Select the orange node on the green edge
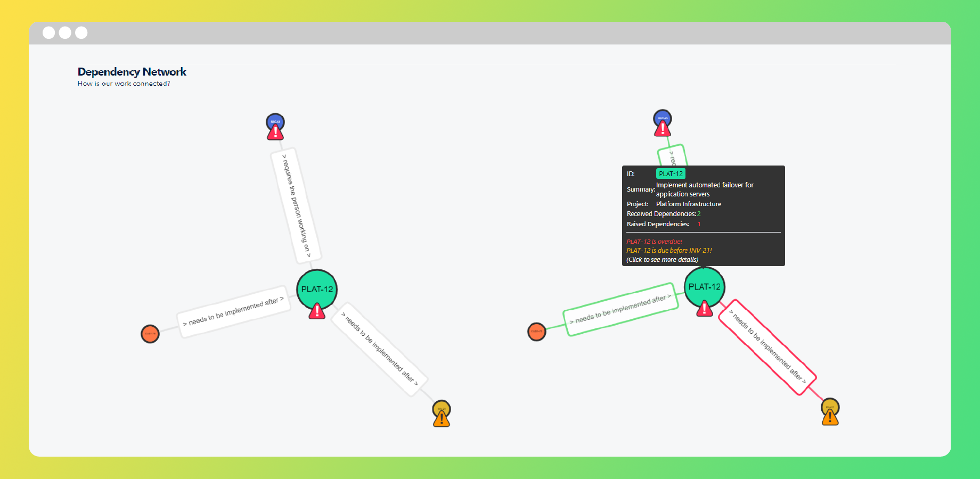The height and width of the screenshot is (479, 980). pyautogui.click(x=537, y=332)
